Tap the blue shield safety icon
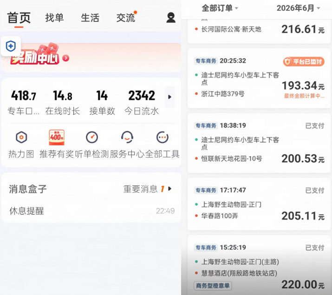The image size is (332, 295). click(x=11, y=46)
